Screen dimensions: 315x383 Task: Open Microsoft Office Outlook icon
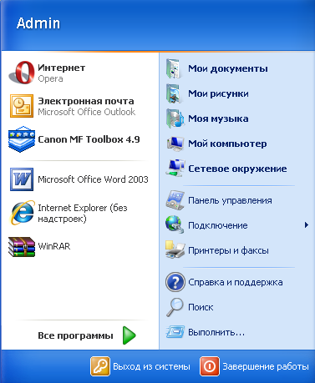(x=22, y=106)
